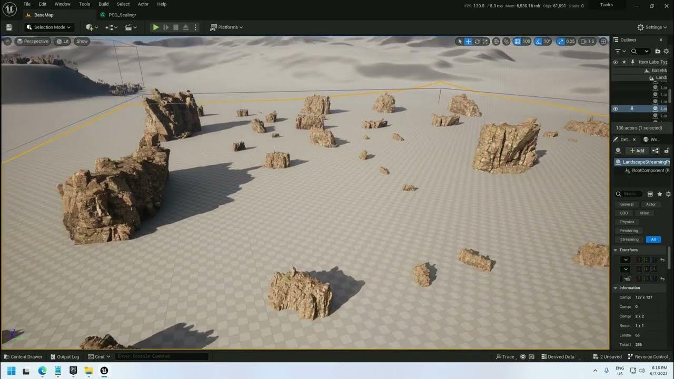
Task: Open the Blueprints dropdown in the toolbar
Action: tap(111, 27)
